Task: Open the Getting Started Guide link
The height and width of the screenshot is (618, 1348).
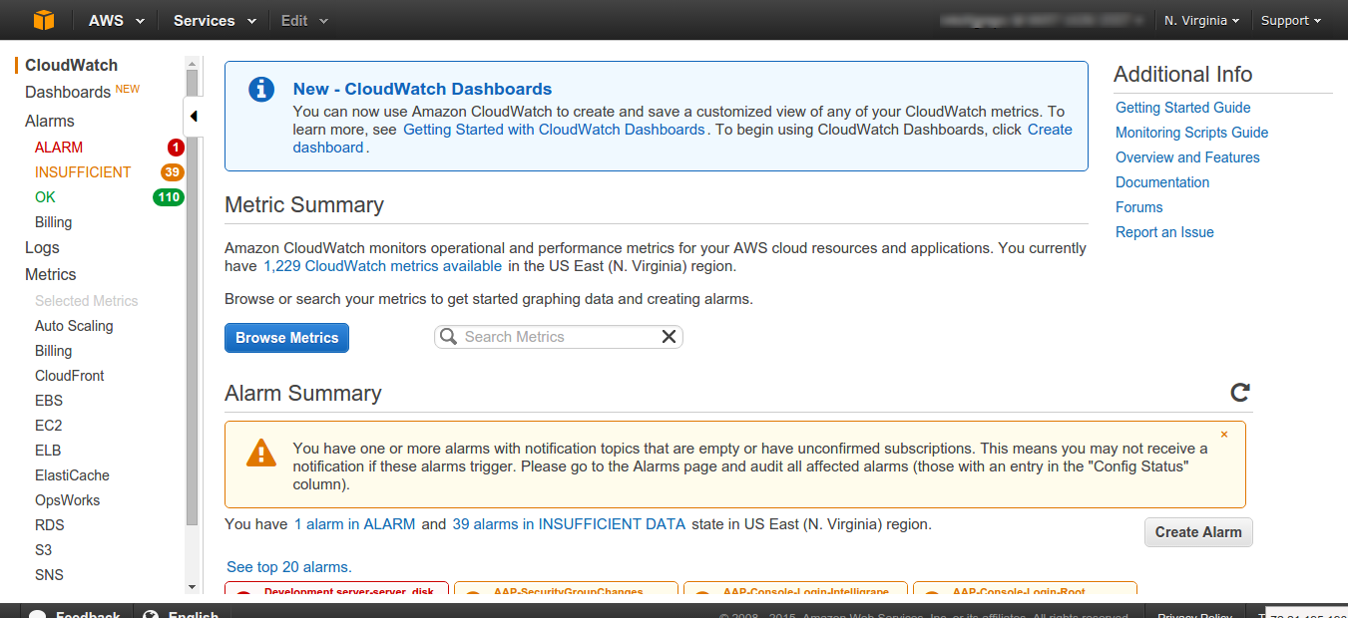Action: pos(1183,108)
